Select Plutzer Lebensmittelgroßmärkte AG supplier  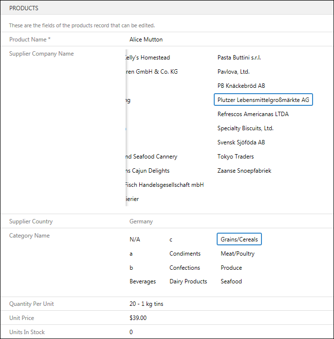coord(263,100)
